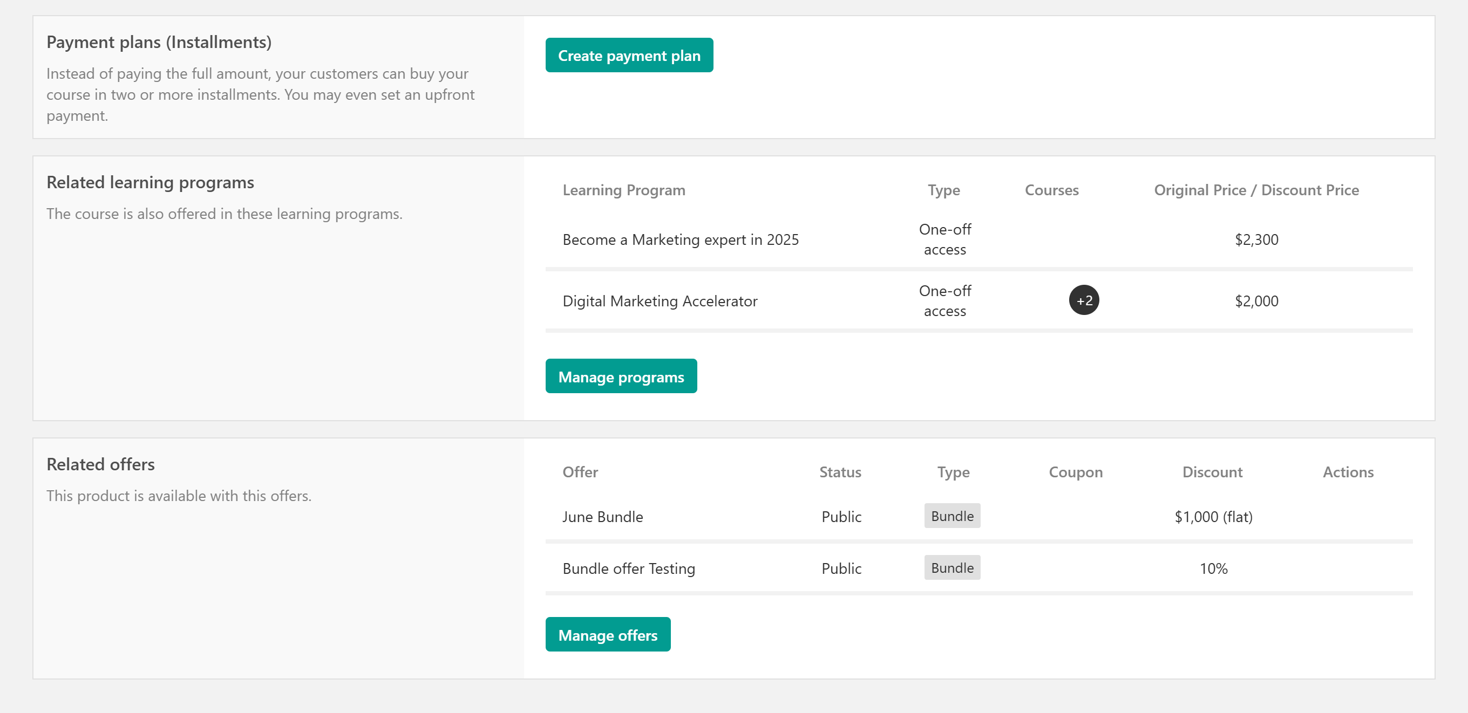Image resolution: width=1468 pixels, height=713 pixels.
Task: Click the Create payment plan button
Action: point(629,55)
